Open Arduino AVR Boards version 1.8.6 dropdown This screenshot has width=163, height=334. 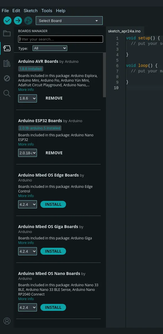tap(27, 98)
